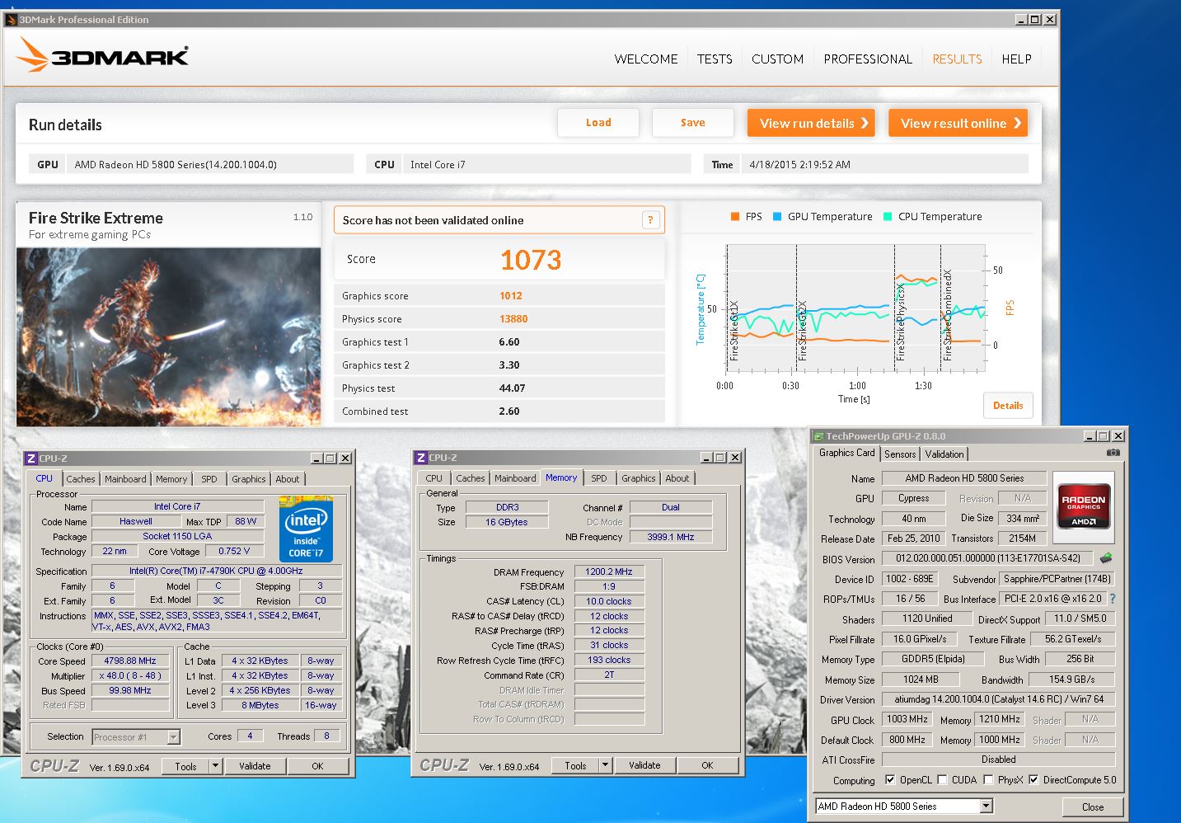Toggle the OpenCL checkbox in GPU-Z
The height and width of the screenshot is (823, 1181).
(x=890, y=779)
